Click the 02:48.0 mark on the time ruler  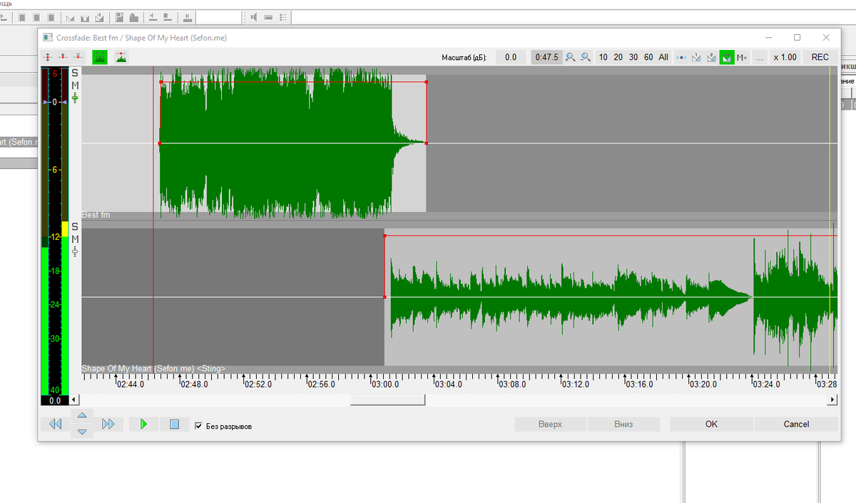[194, 384]
